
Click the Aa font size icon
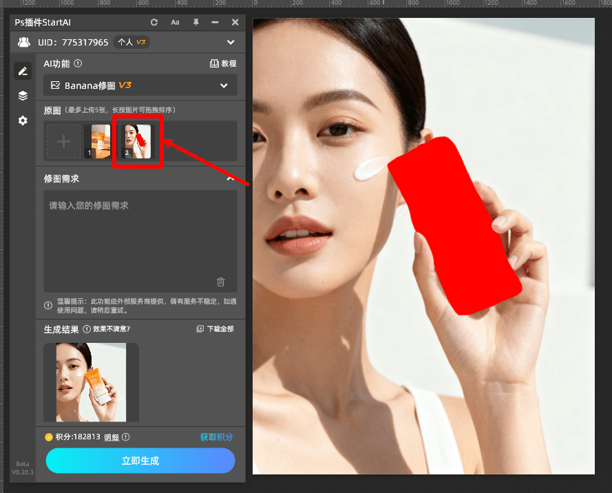(175, 22)
